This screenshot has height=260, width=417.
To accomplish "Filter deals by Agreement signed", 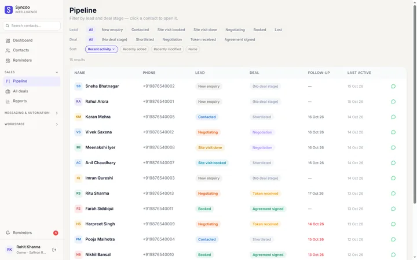I will tap(240, 39).
